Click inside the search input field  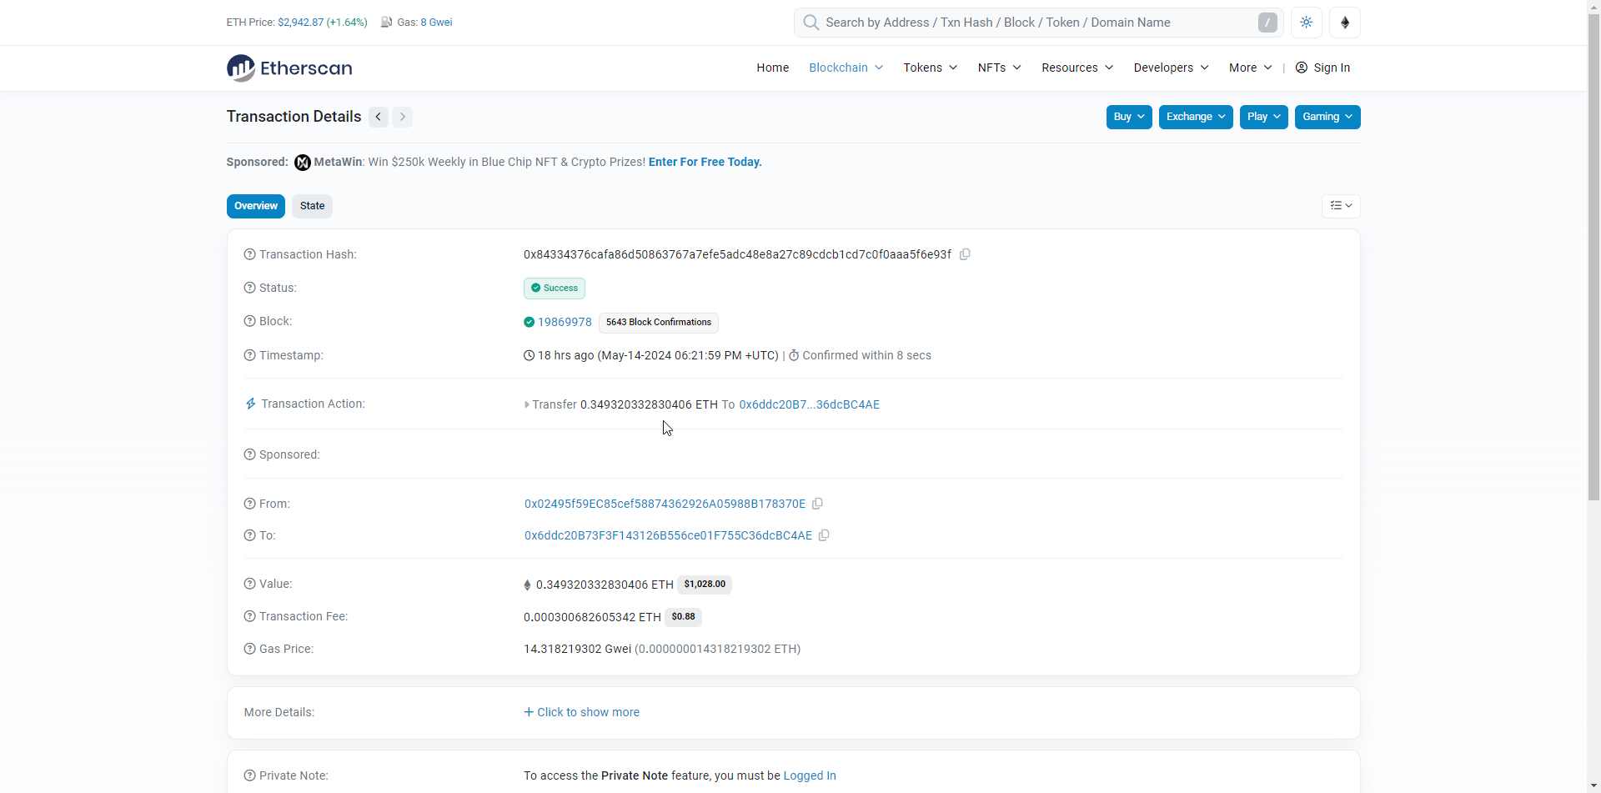coord(1001,23)
